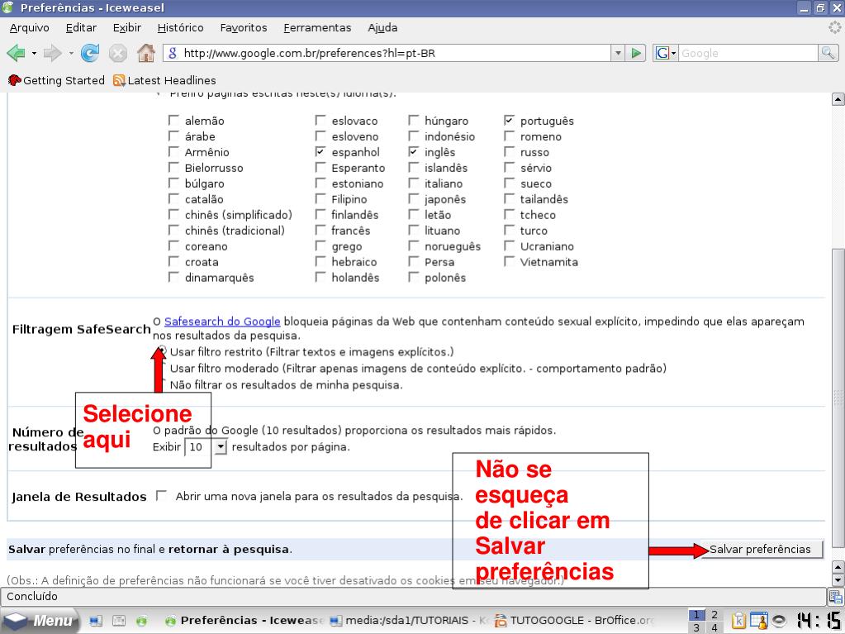Click the green Go arrow beside address bar
Screen dimensions: 845x634
(637, 53)
